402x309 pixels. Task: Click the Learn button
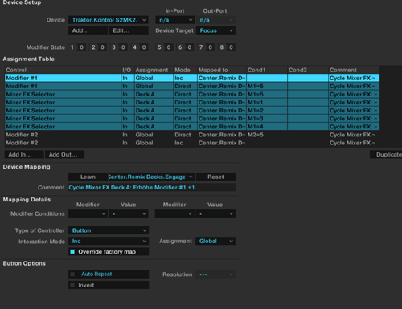click(88, 177)
